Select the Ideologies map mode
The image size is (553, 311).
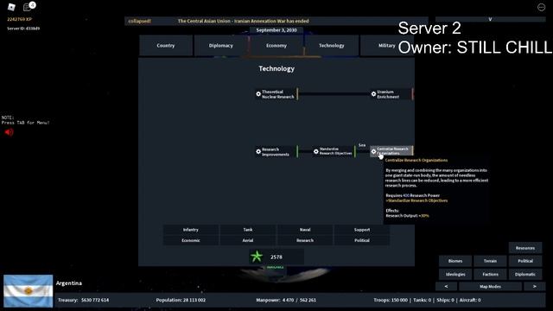point(455,275)
